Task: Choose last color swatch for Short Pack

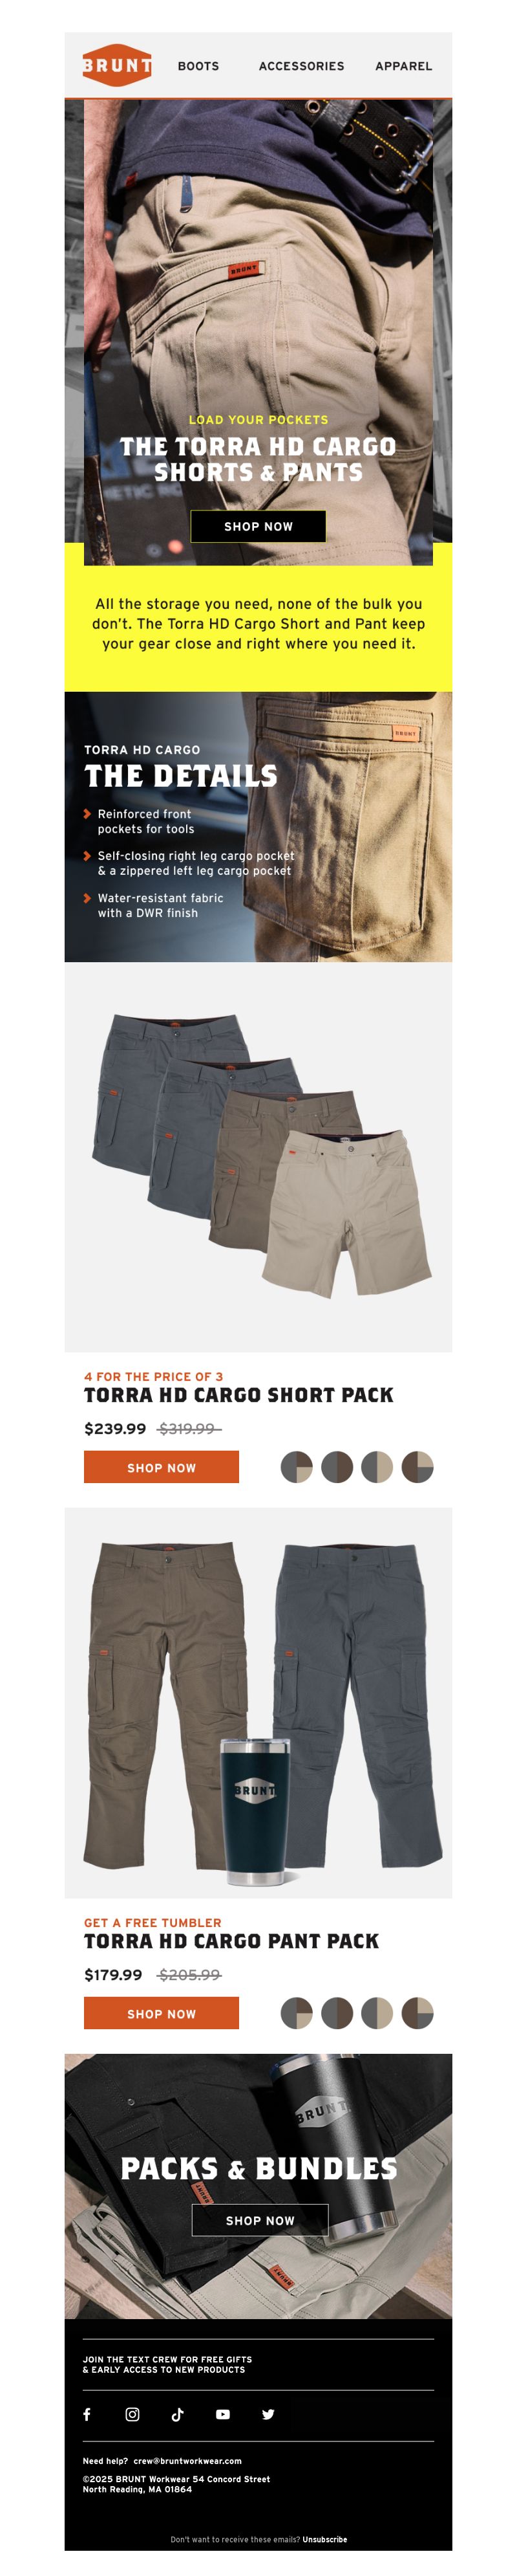Action: [x=417, y=1467]
